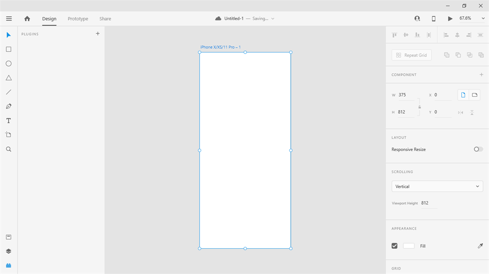Screen dimensions: 489x274
Task: Open the Scrolling Vertical dropdown
Action: tap(437, 186)
